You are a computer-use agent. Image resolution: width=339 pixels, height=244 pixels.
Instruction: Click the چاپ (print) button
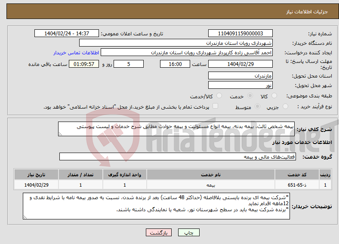coord(188,232)
